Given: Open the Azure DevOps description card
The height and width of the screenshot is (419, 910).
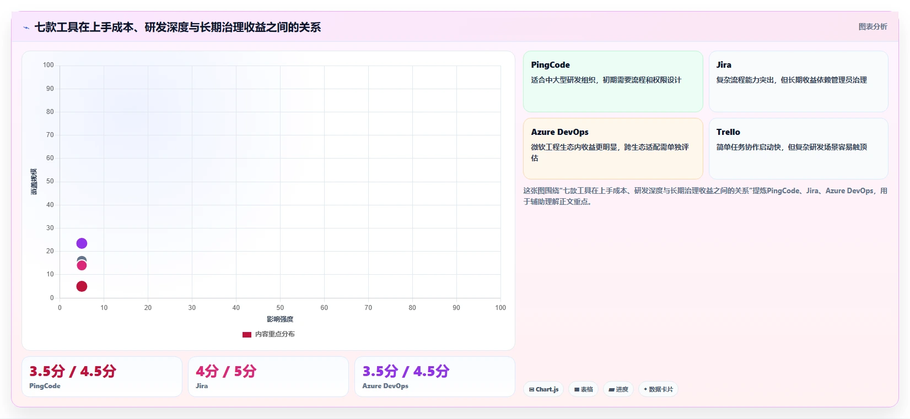Looking at the screenshot, I should pyautogui.click(x=613, y=149).
